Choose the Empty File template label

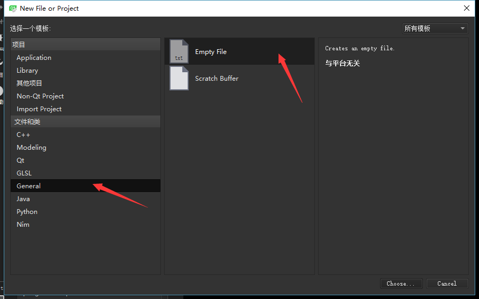(211, 52)
